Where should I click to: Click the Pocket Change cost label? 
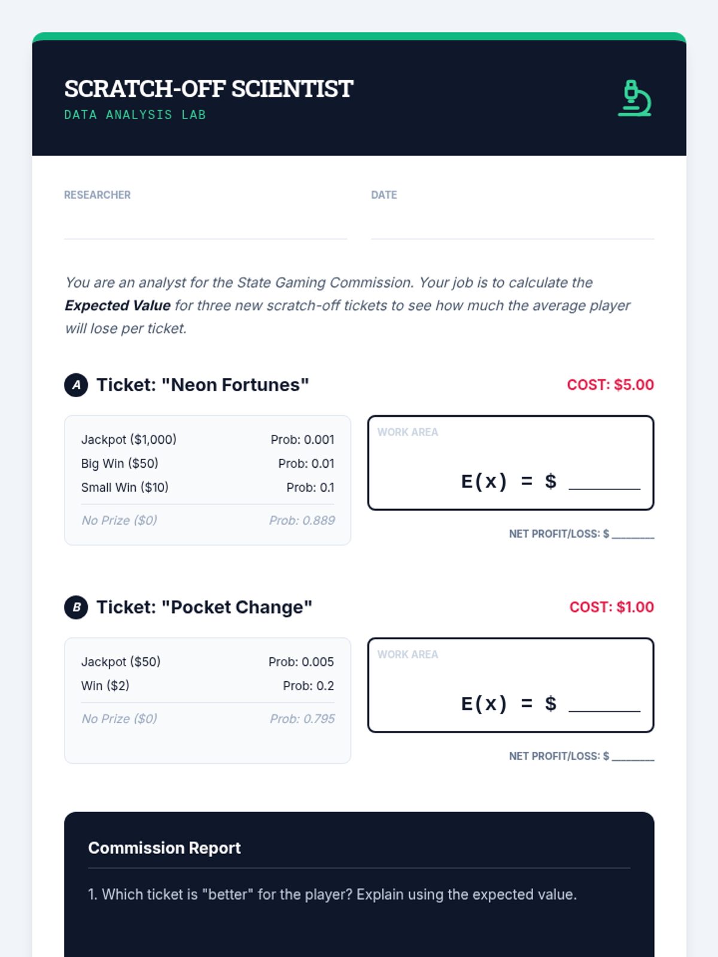[x=611, y=607]
